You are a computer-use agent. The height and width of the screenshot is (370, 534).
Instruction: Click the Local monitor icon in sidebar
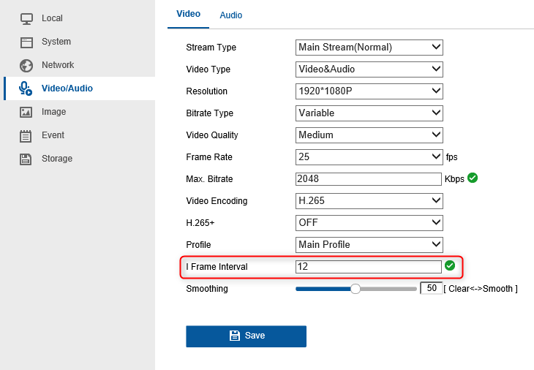tap(26, 18)
